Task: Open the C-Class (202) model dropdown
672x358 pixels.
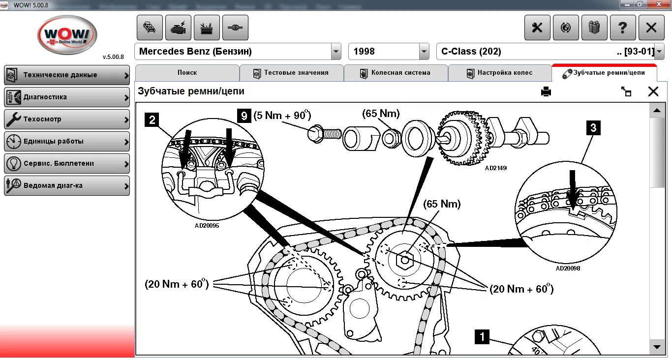Action: 659,52
